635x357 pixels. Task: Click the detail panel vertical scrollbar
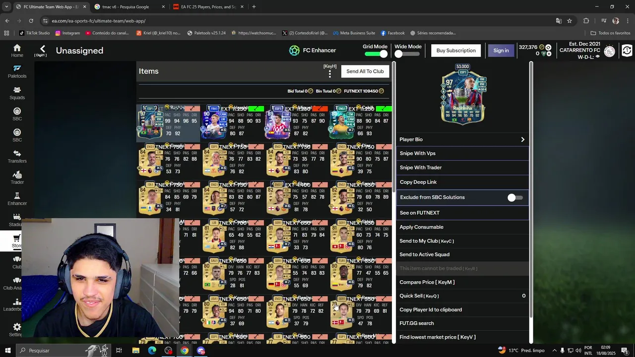click(531, 190)
